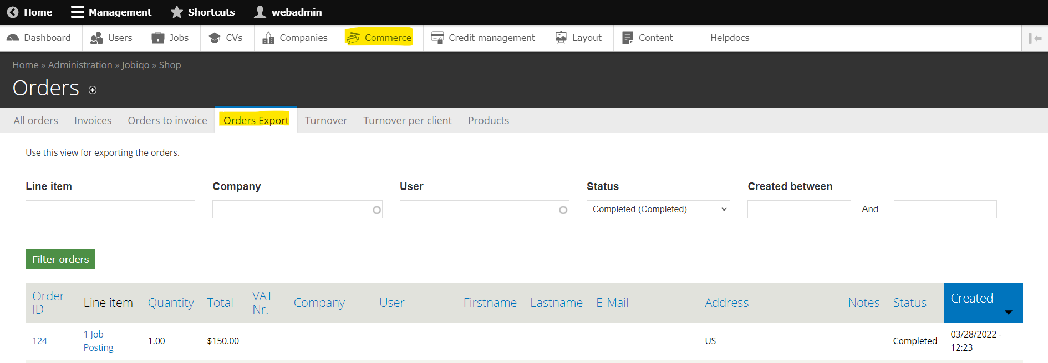
Task: Open Credit management section
Action: [483, 38]
